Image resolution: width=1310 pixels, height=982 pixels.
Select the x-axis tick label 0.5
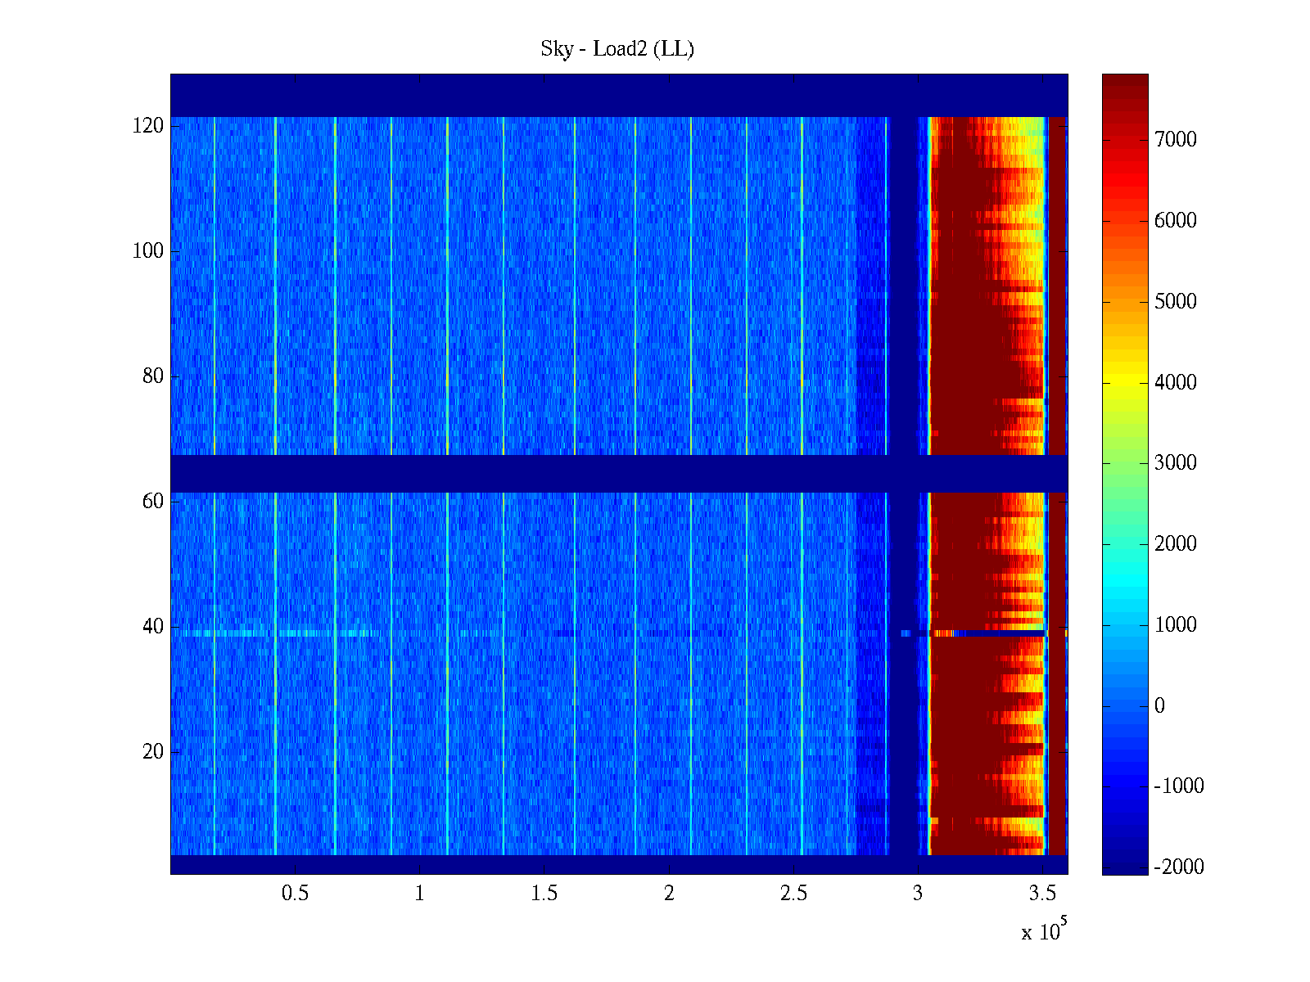pos(295,894)
